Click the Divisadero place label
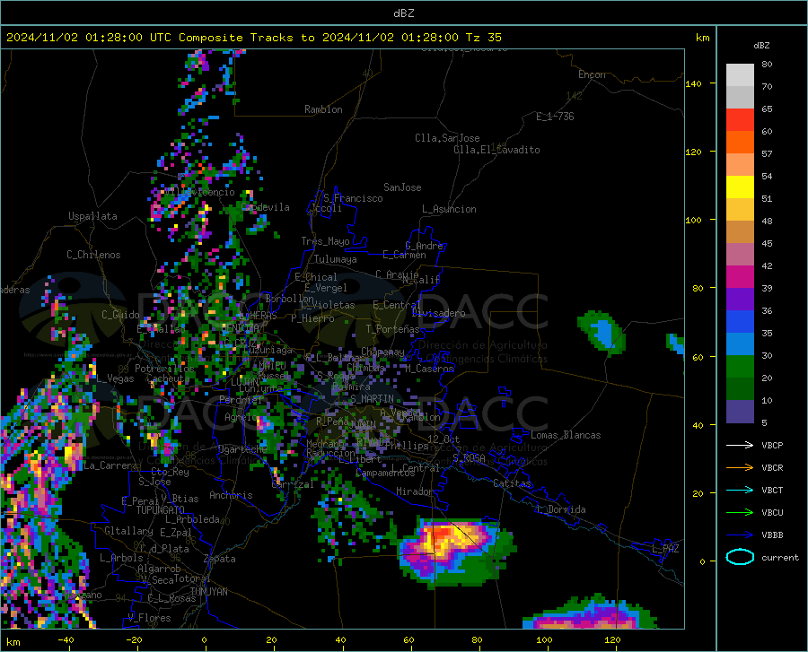Image resolution: width=808 pixels, height=652 pixels. click(x=438, y=313)
